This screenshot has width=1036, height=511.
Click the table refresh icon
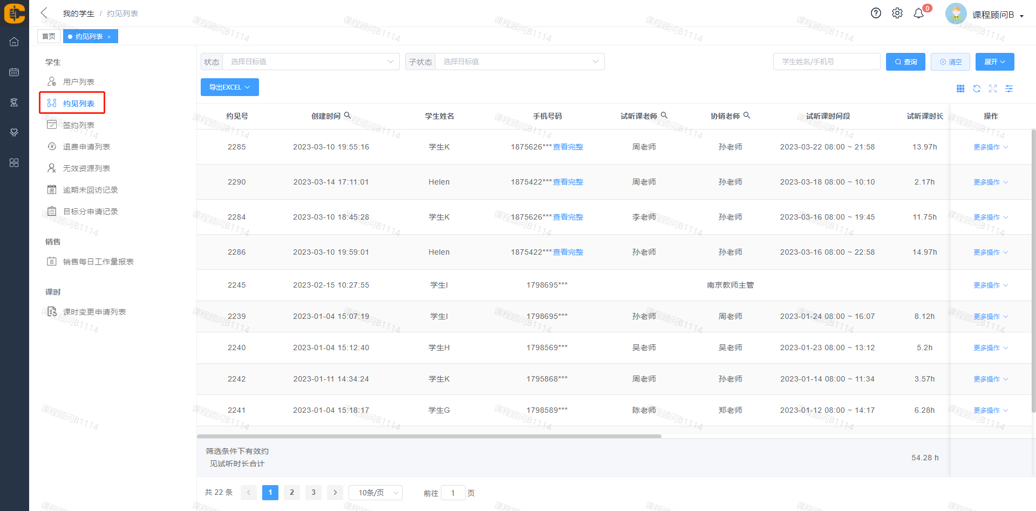tap(977, 88)
